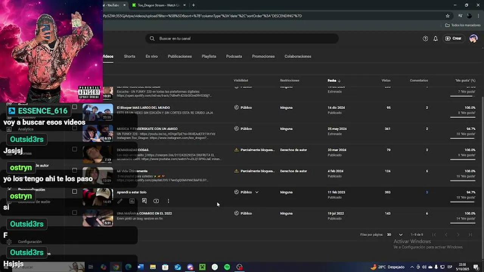Open analytics icon for Aprendí a estar Solo
Screen dimensions: 484x272
132,201
